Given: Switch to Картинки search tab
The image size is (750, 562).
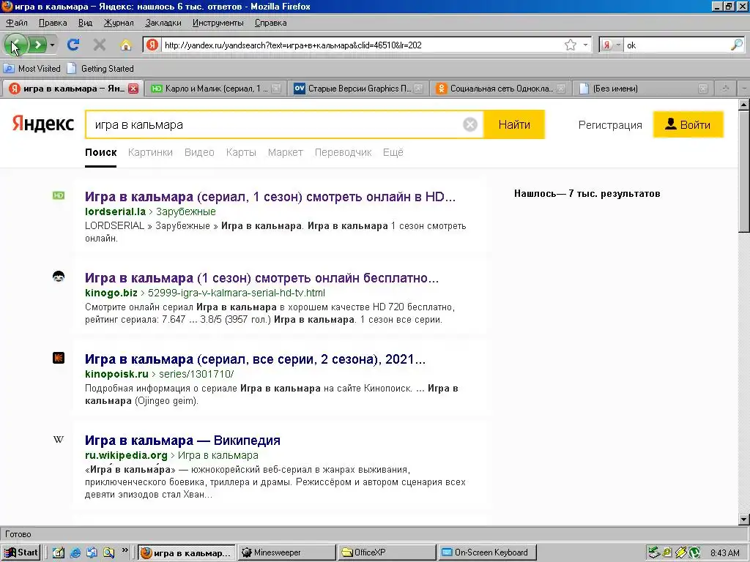Looking at the screenshot, I should 150,152.
